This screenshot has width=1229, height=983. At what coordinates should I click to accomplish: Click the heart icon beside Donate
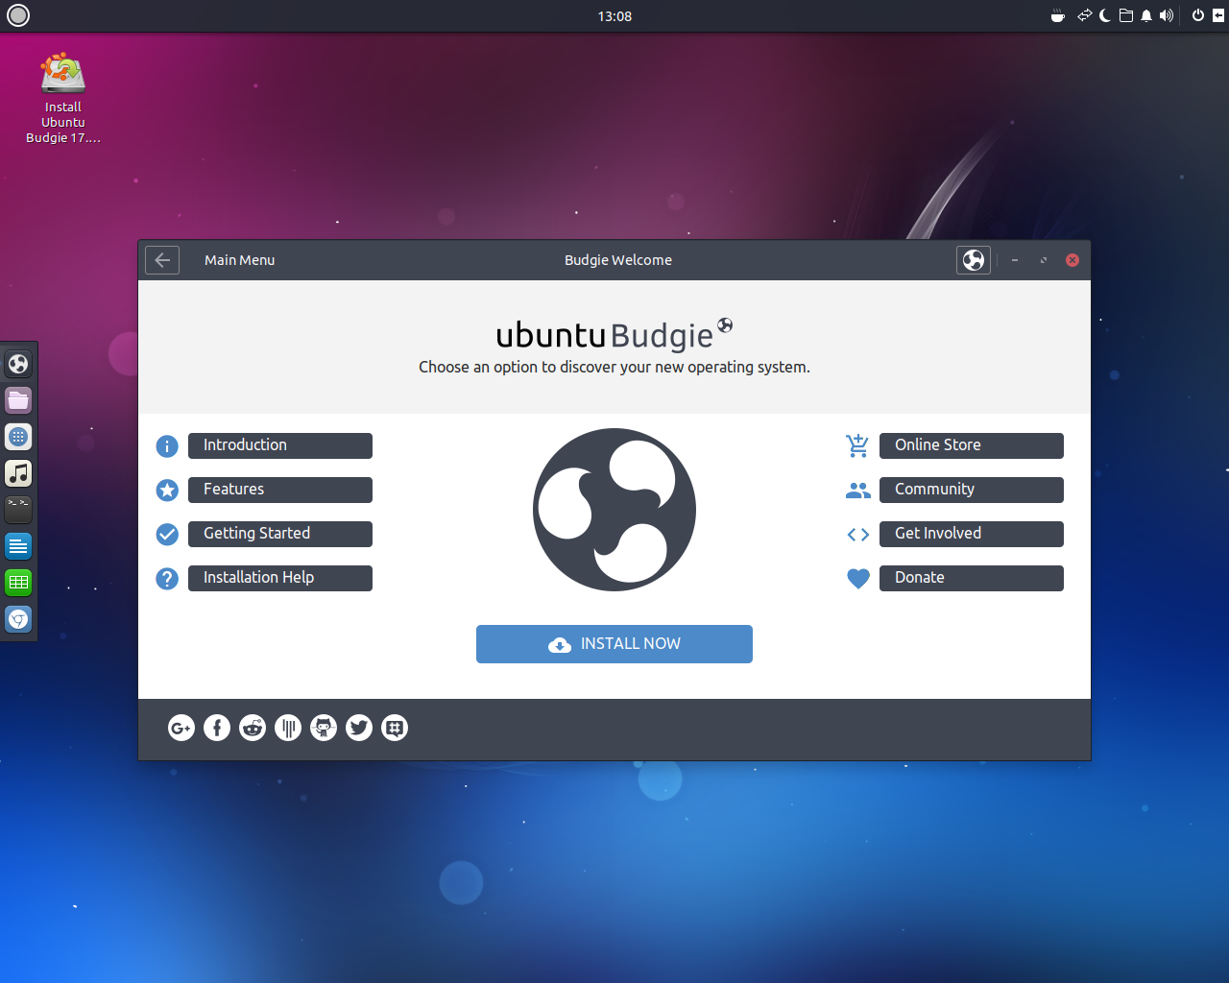click(x=858, y=579)
